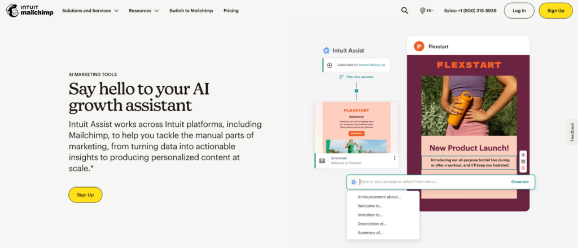Click the envelope icon beside Send email
The height and width of the screenshot is (248, 578).
click(x=322, y=161)
